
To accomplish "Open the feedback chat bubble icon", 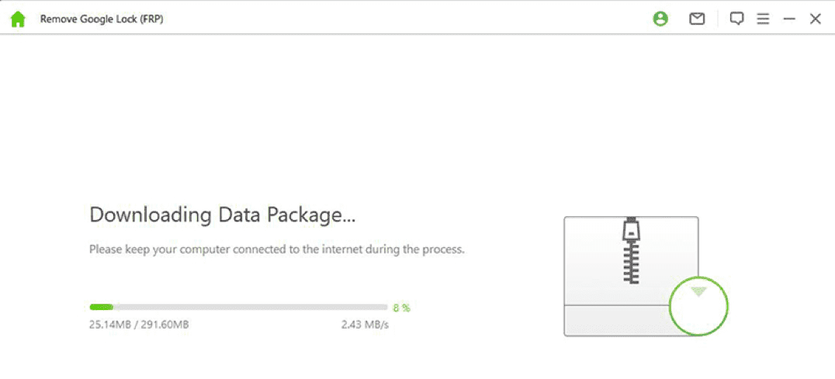I will pyautogui.click(x=736, y=19).
